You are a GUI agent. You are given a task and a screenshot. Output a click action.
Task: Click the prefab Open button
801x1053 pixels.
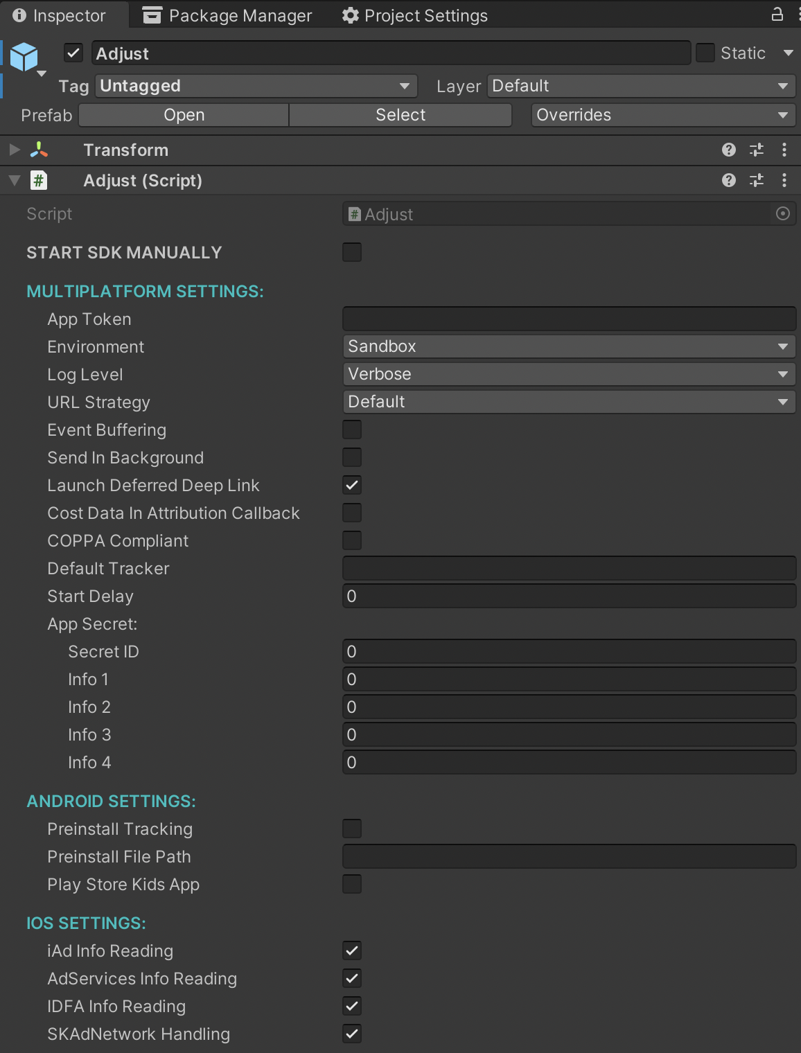pos(184,115)
